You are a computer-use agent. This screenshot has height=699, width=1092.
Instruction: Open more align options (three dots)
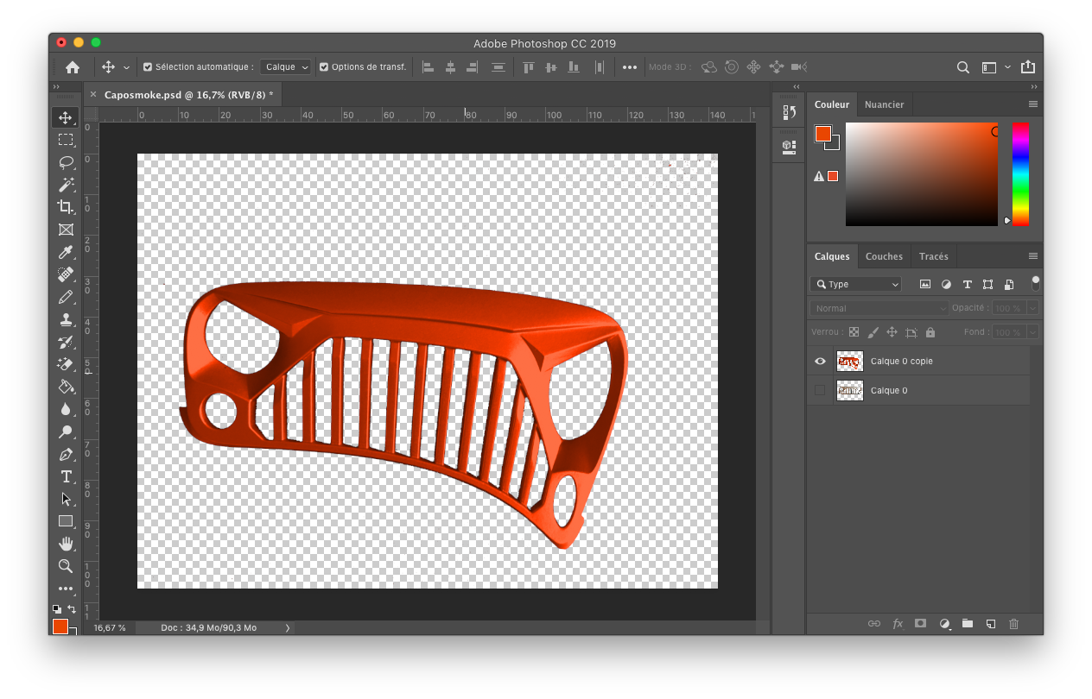point(630,66)
